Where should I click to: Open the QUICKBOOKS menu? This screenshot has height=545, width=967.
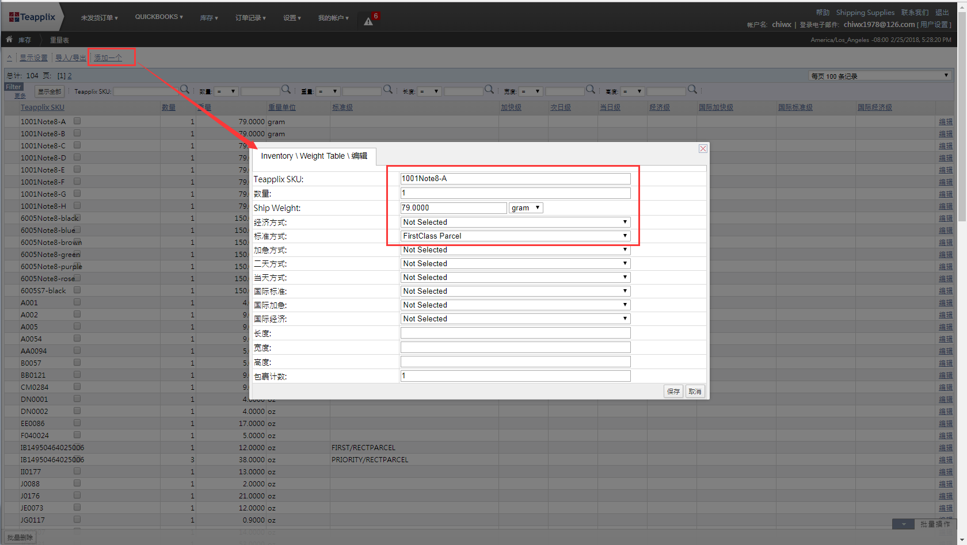159,17
